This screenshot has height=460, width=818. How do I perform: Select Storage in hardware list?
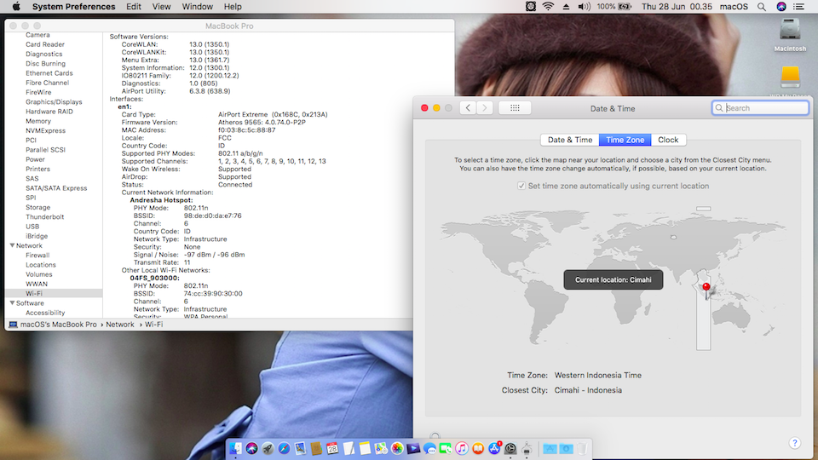(38, 207)
